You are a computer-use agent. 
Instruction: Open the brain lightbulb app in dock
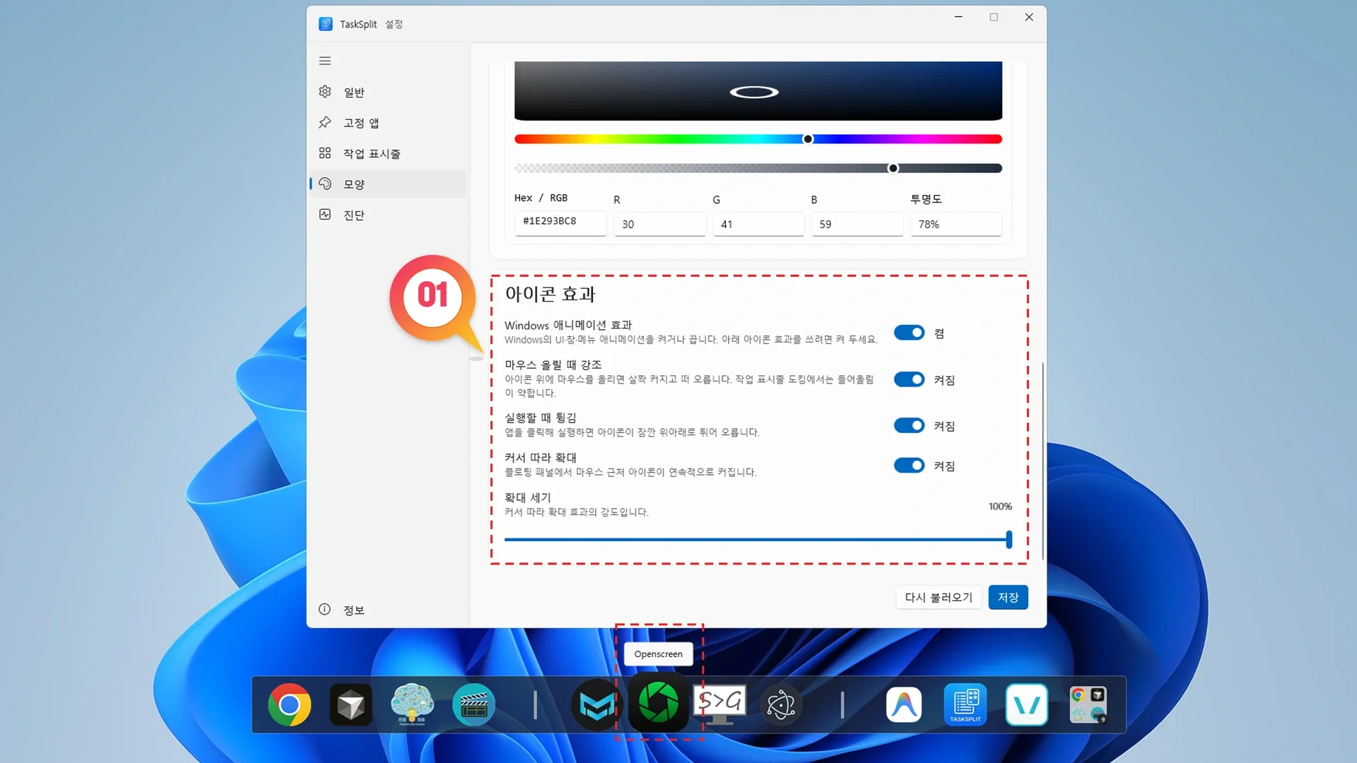[412, 704]
